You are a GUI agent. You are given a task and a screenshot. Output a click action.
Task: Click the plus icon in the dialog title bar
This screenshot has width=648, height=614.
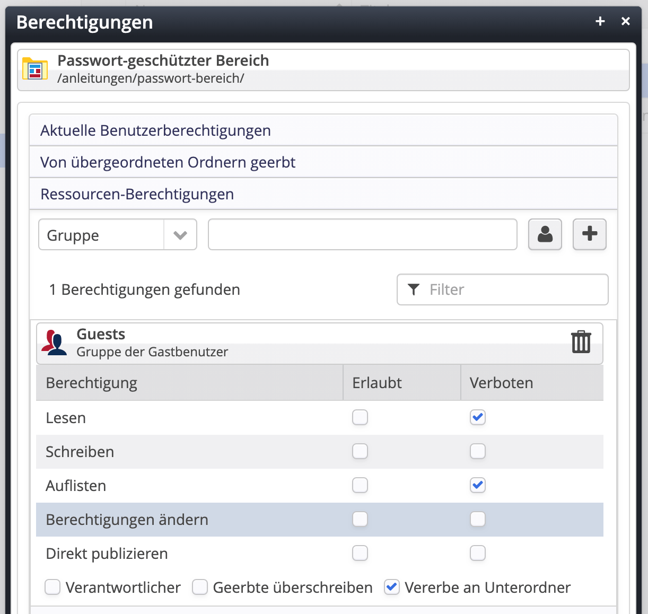coord(600,21)
